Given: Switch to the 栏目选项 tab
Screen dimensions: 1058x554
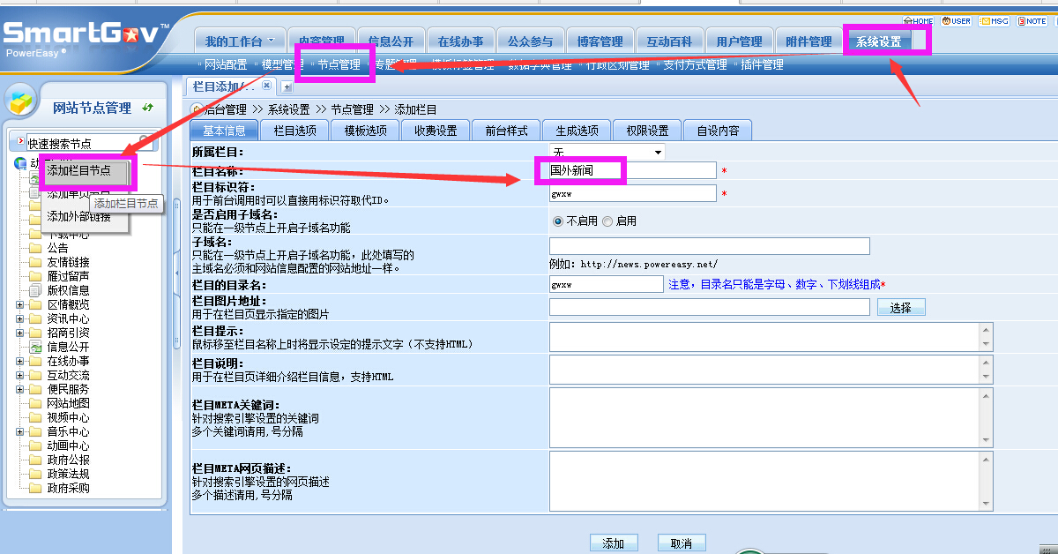Looking at the screenshot, I should click(x=294, y=131).
